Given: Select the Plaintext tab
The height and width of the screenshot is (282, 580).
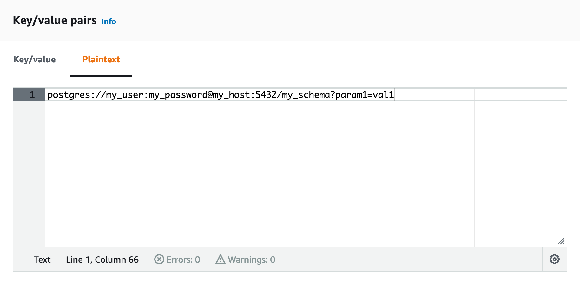Looking at the screenshot, I should 101,59.
